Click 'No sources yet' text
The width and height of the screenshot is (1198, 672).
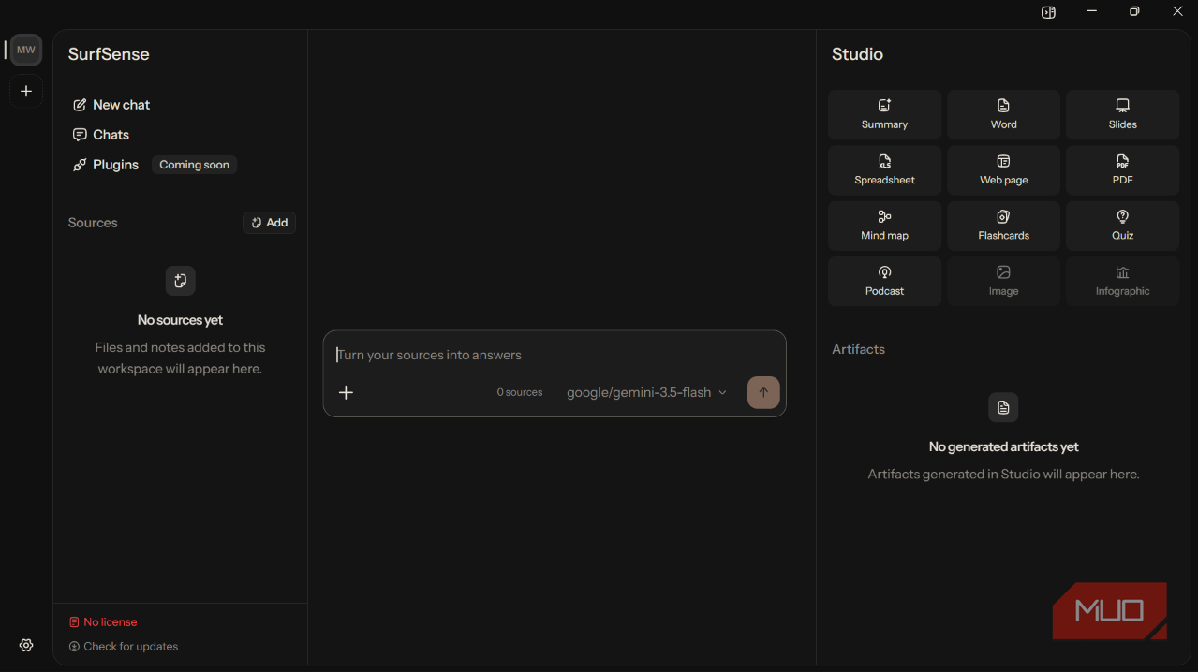coord(180,320)
